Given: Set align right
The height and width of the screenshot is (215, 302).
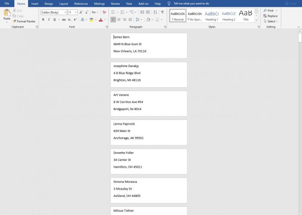Looking at the screenshot, I should pyautogui.click(x=125, y=20).
